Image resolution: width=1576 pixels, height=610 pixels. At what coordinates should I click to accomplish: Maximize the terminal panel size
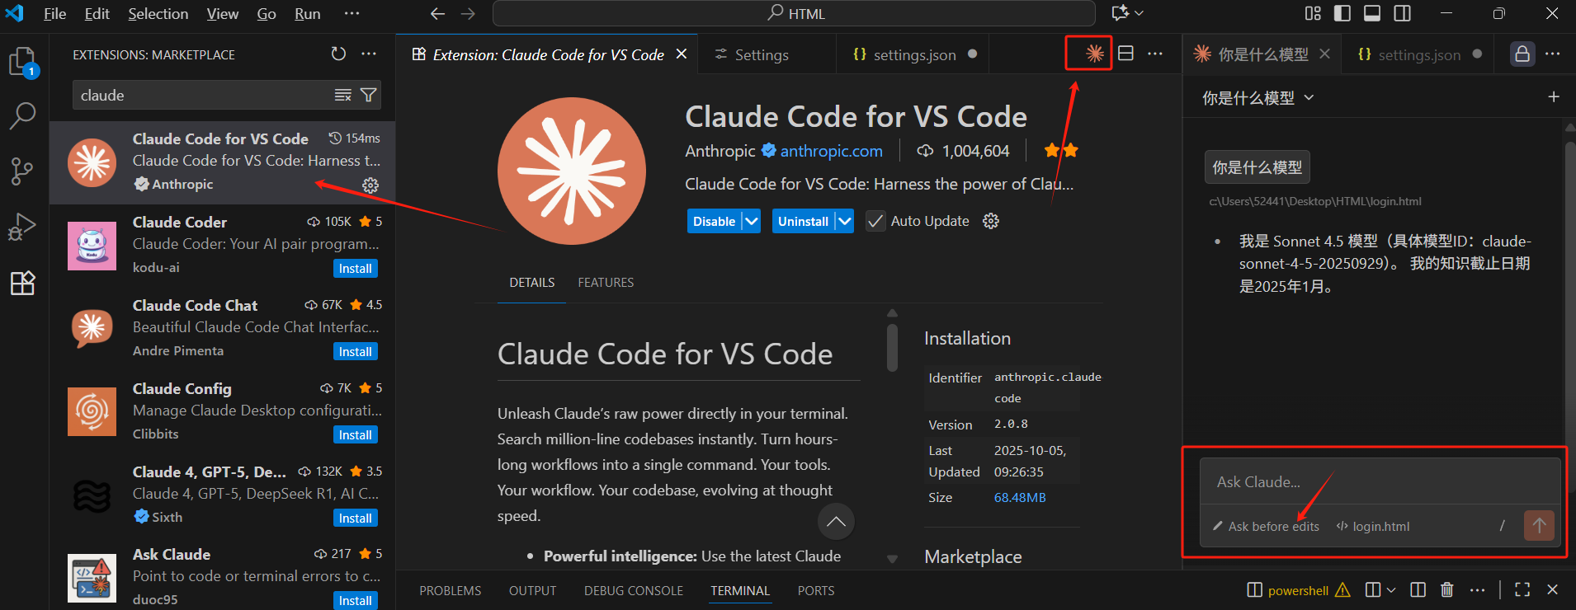[x=1522, y=589]
